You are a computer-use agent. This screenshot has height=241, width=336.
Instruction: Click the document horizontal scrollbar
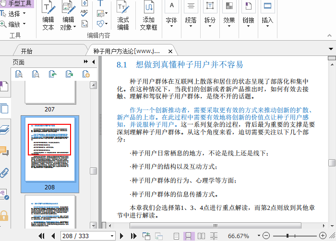click(216, 226)
